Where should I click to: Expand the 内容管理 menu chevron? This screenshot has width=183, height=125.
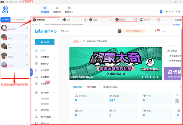pyautogui.click(x=54, y=57)
